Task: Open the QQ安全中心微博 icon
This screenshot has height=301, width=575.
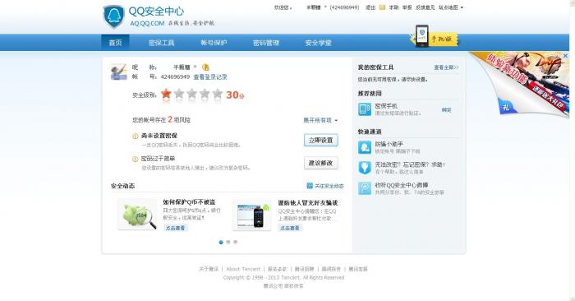Action: pyautogui.click(x=365, y=188)
